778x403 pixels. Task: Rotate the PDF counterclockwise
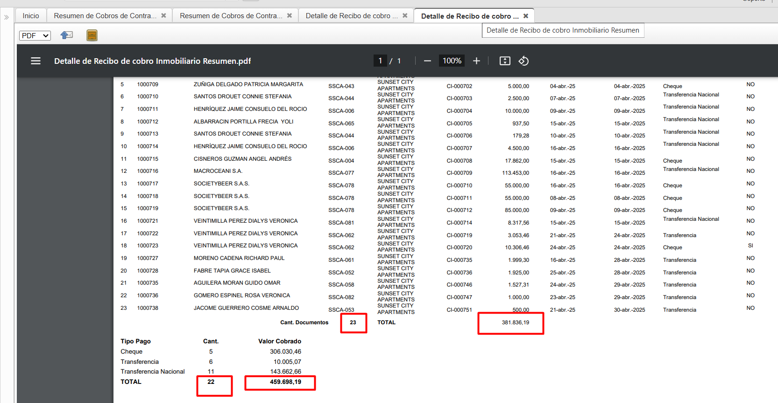click(523, 61)
